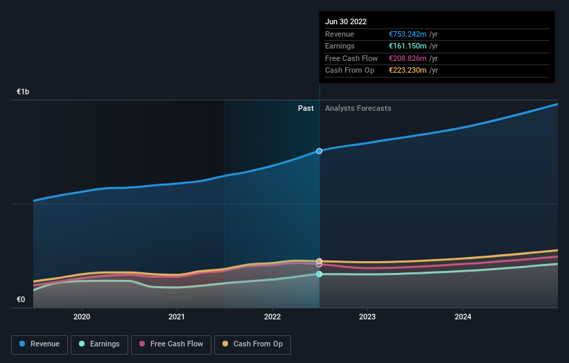This screenshot has width=569, height=363.
Task: Click the €223.230m cash from op value
Action: pos(408,71)
